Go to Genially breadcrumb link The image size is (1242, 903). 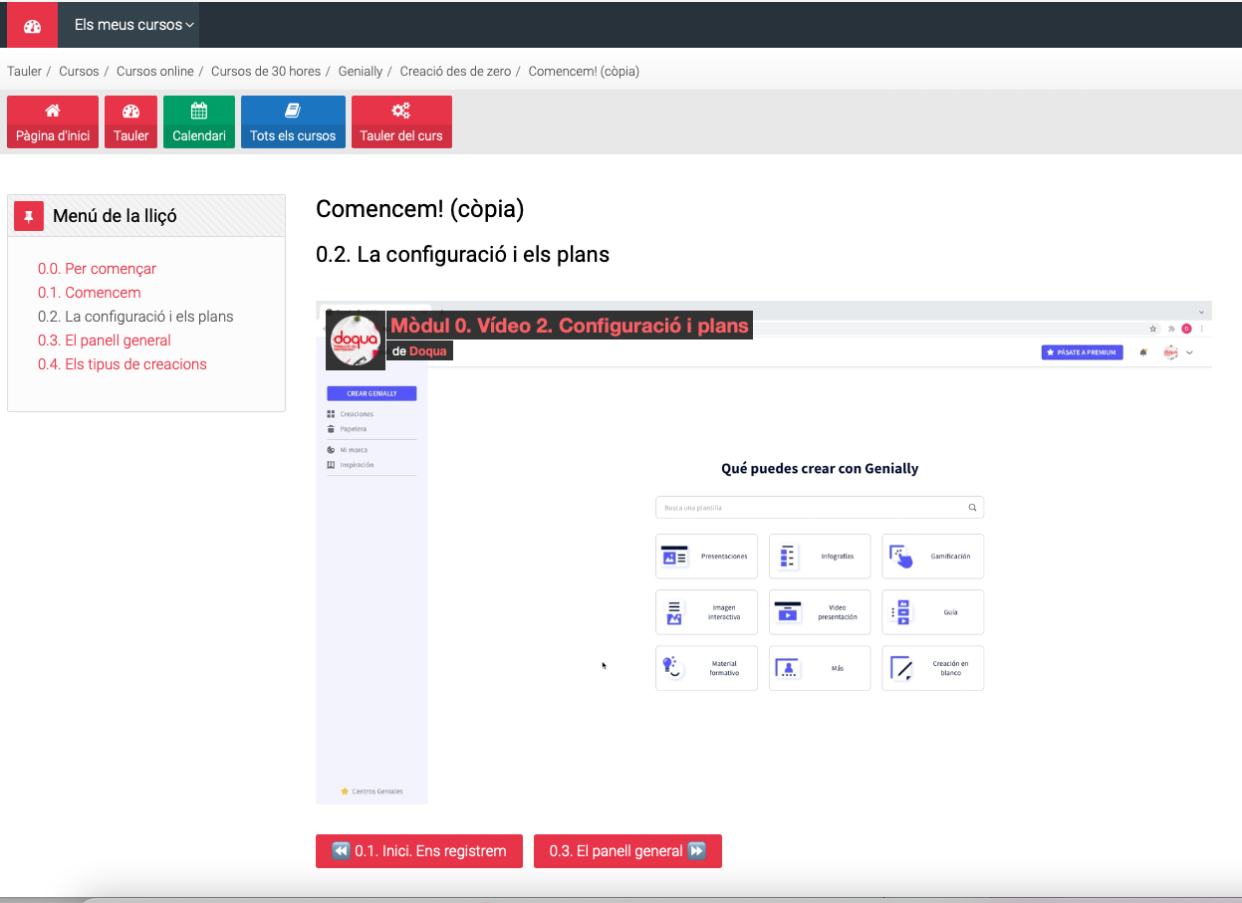(x=361, y=72)
